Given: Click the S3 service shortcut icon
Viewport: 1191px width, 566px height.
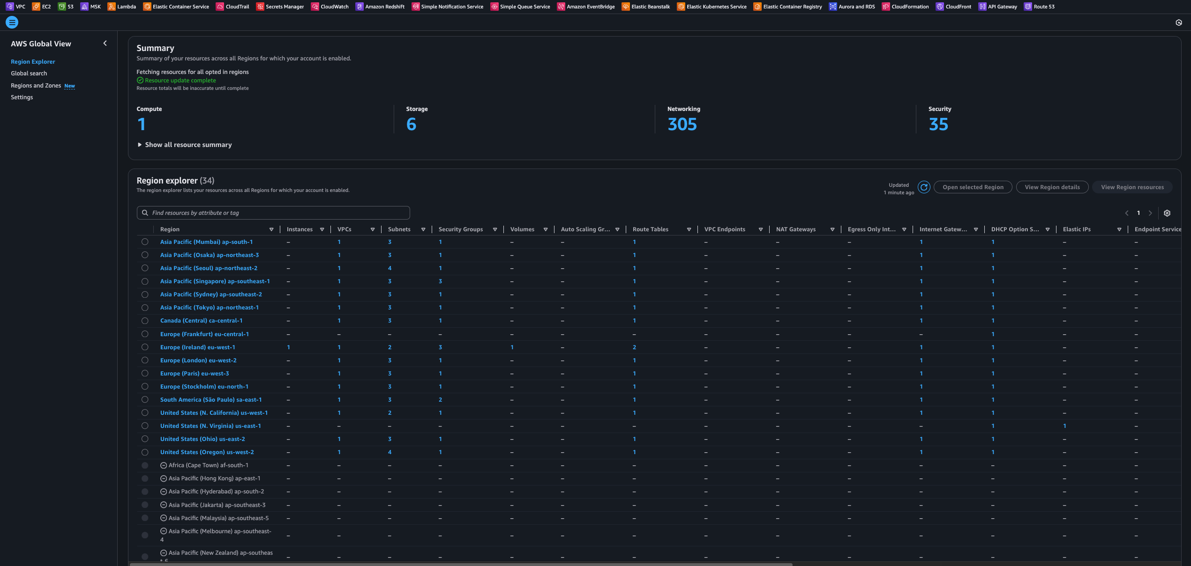Looking at the screenshot, I should pyautogui.click(x=62, y=7).
